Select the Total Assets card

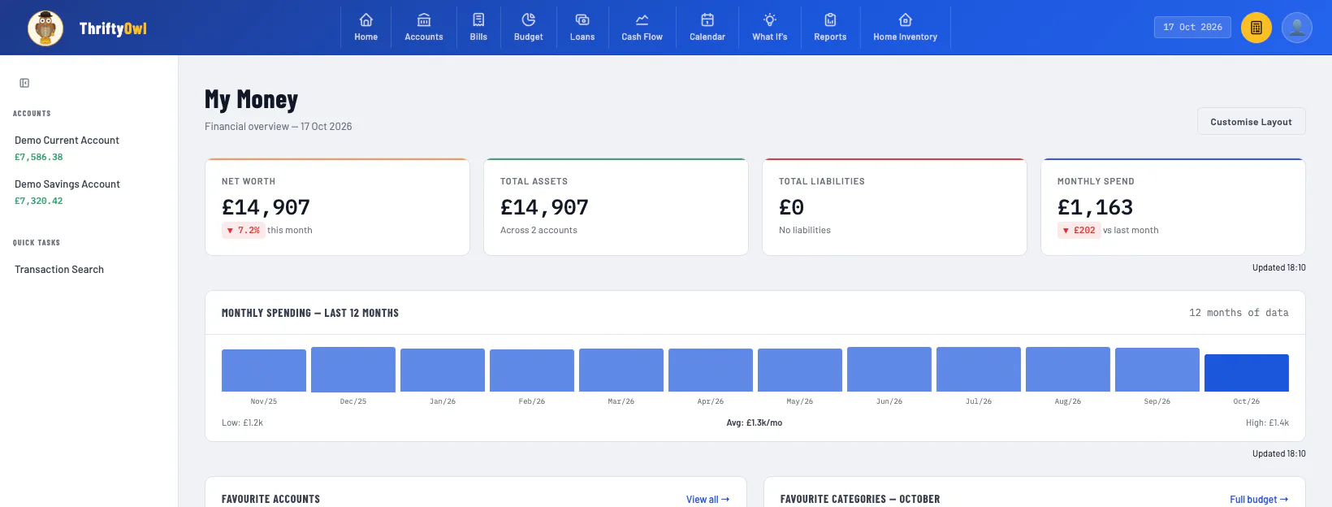[616, 207]
